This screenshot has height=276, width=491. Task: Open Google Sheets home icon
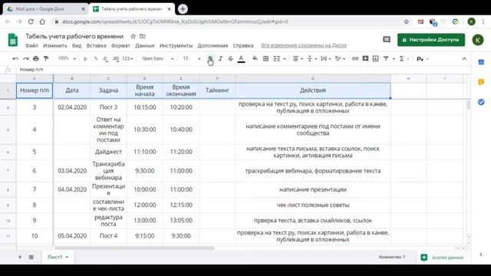[x=13, y=40]
